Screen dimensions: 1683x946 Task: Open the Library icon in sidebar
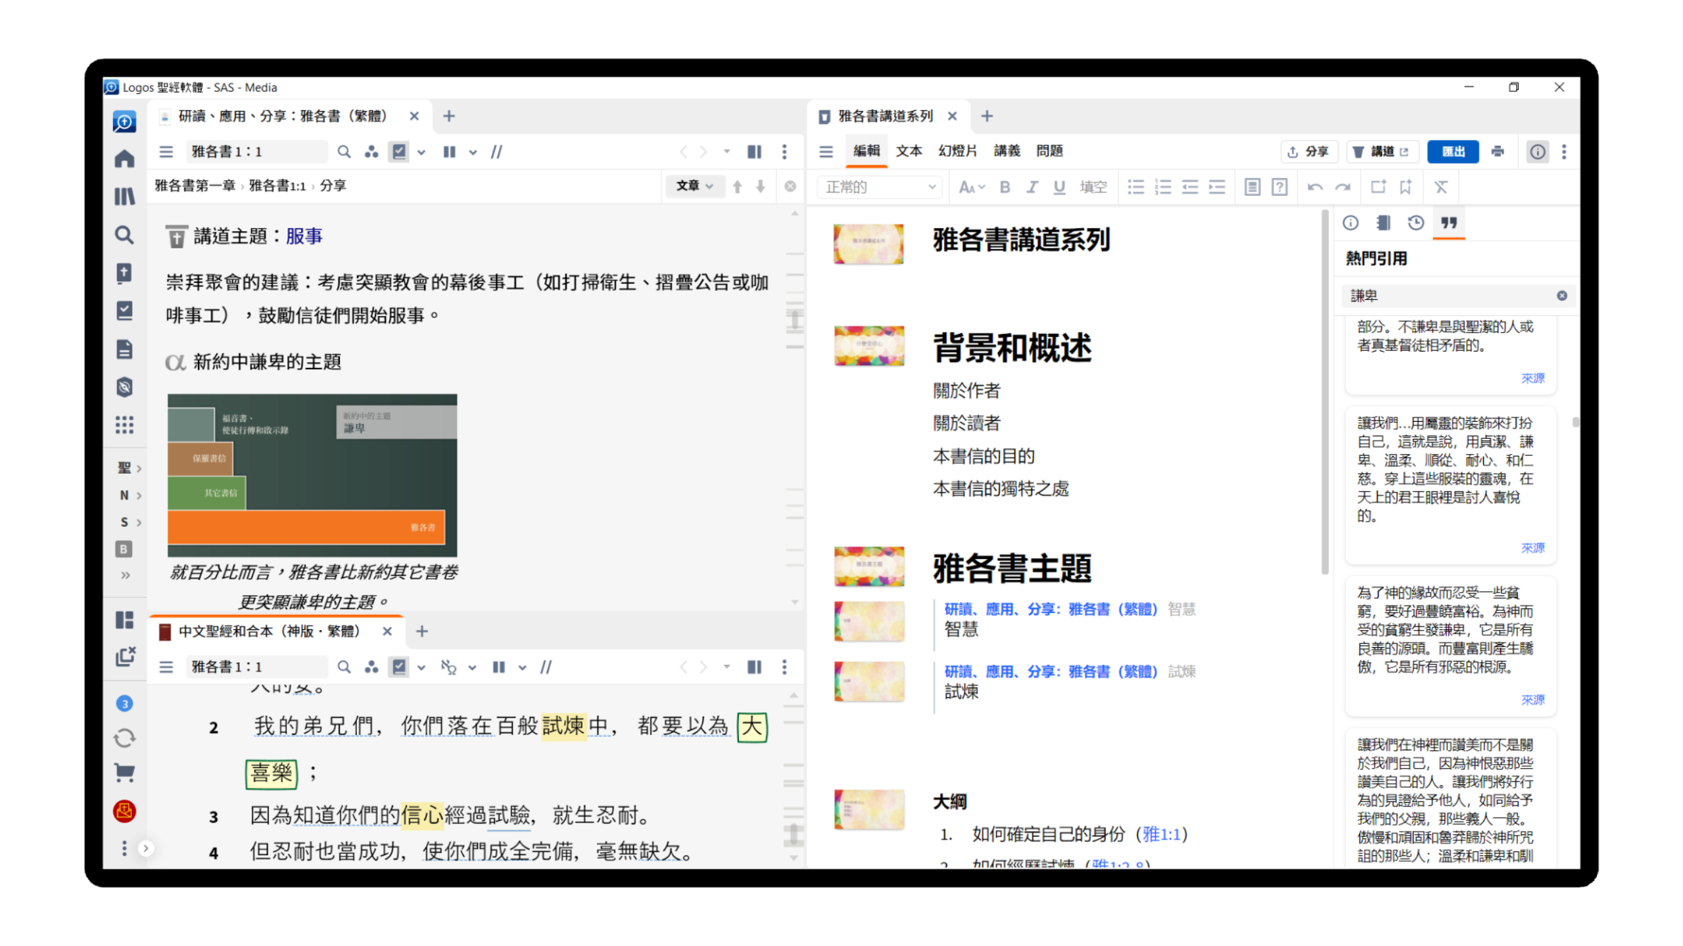coord(124,196)
